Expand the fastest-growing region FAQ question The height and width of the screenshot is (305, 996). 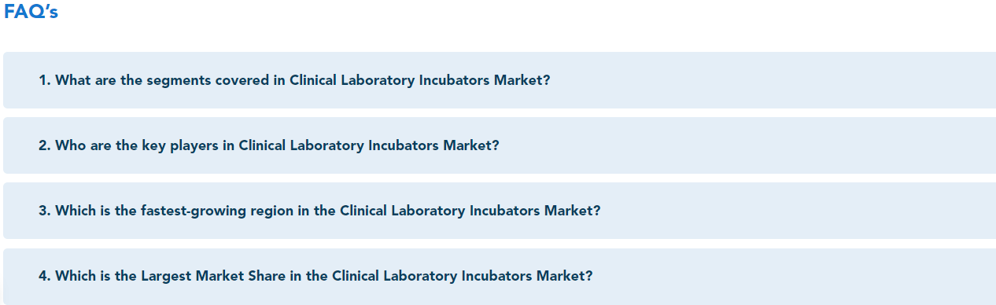[500, 211]
